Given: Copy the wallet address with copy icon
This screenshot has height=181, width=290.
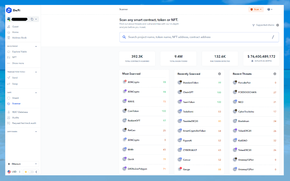Looking at the screenshot, I should (32, 19).
